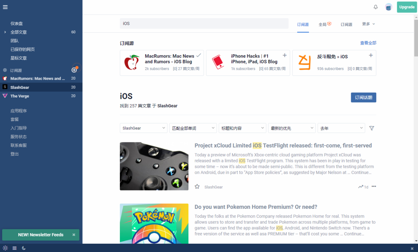The height and width of the screenshot is (252, 418).
Task: Click the iOS search input field
Action: (x=204, y=23)
